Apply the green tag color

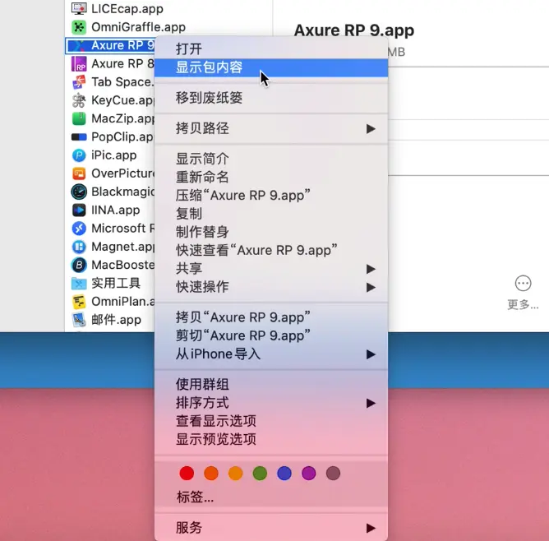260,474
